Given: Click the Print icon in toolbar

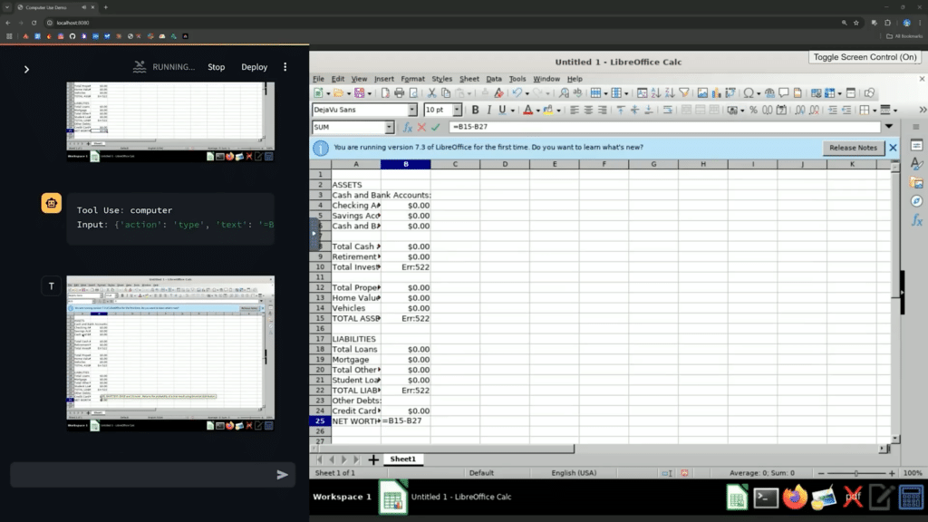Looking at the screenshot, I should (x=400, y=92).
